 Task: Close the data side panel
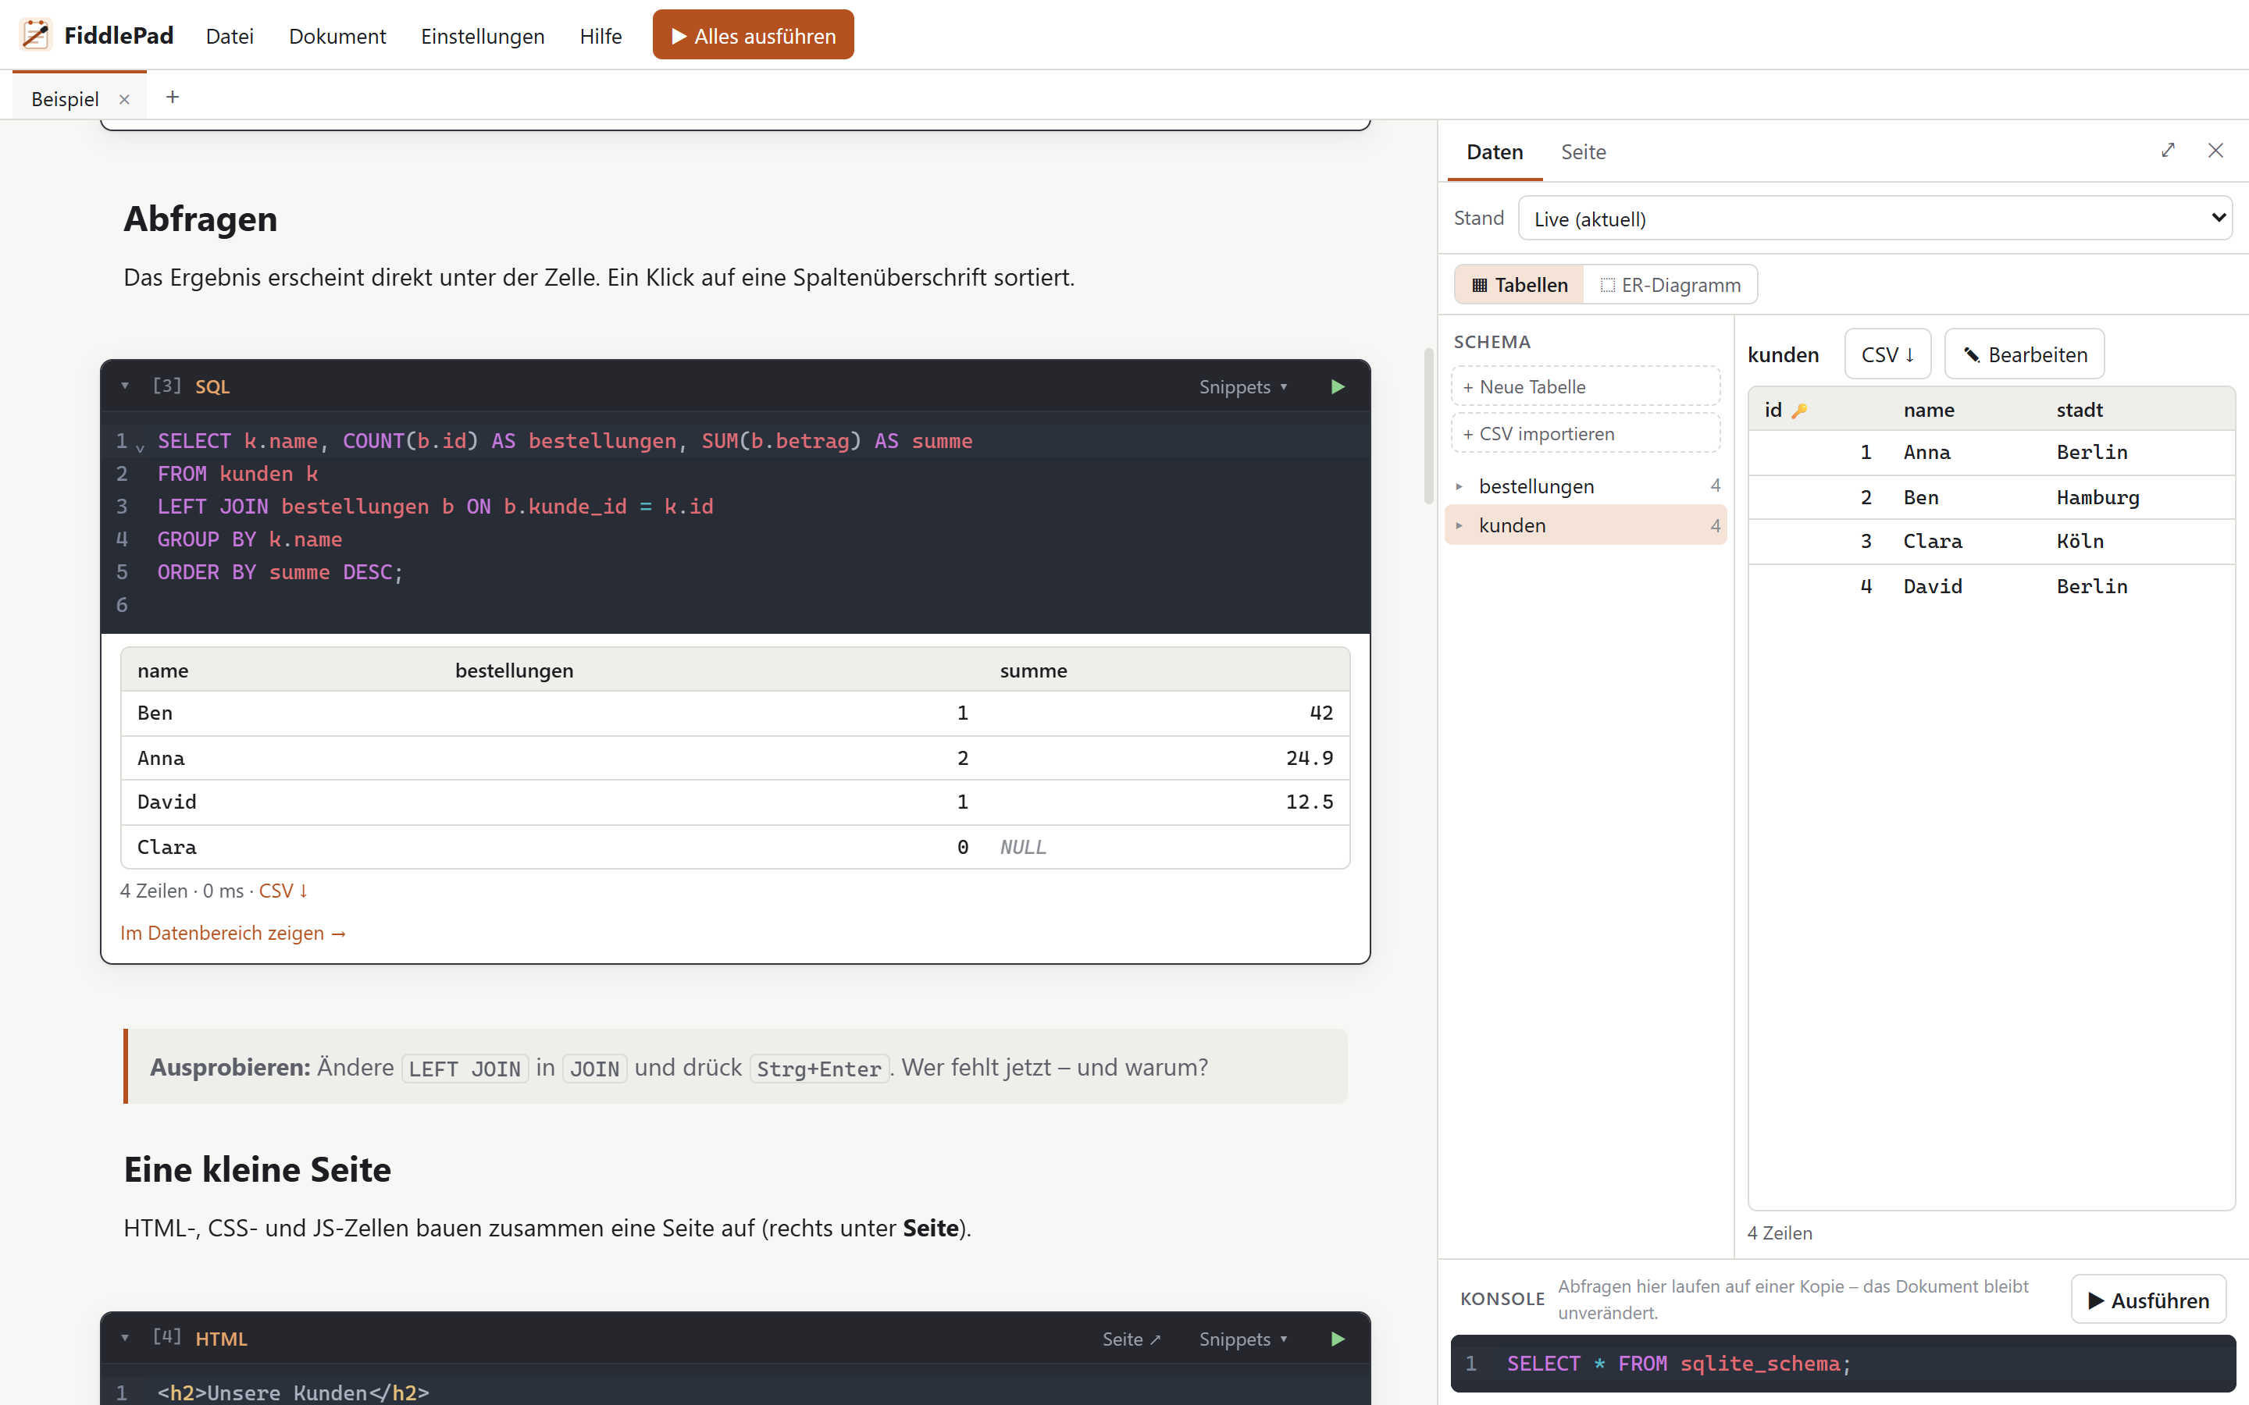(x=2215, y=151)
